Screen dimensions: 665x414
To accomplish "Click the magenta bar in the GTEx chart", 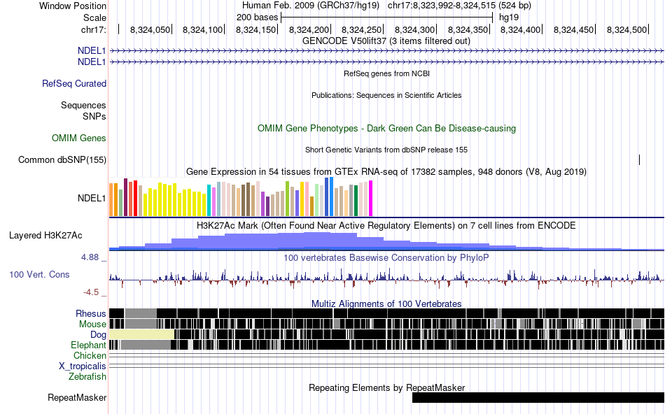I will pos(371,199).
